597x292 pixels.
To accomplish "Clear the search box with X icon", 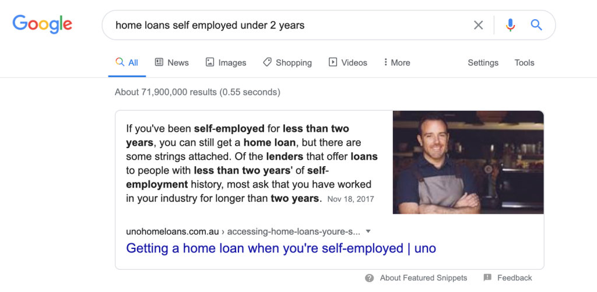I will [x=478, y=25].
